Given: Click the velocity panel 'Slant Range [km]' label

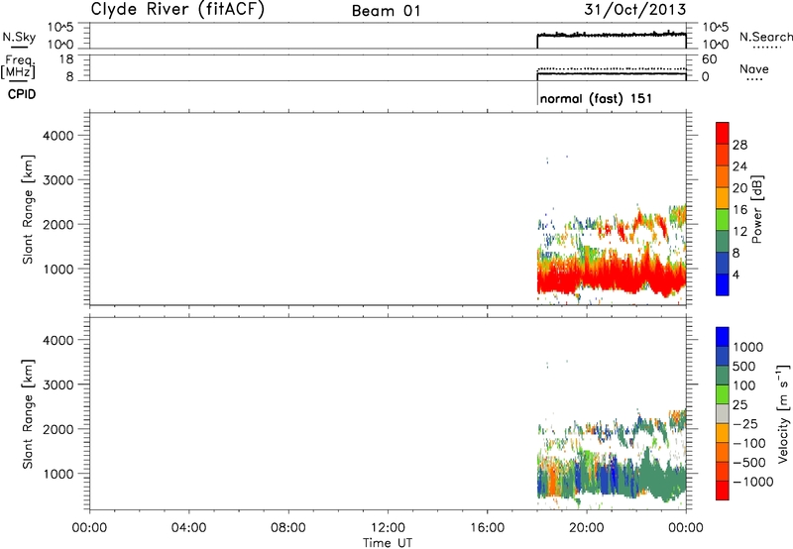Looking at the screenshot, I should point(28,414).
